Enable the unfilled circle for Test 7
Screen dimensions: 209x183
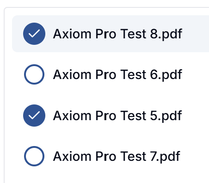click(x=34, y=156)
